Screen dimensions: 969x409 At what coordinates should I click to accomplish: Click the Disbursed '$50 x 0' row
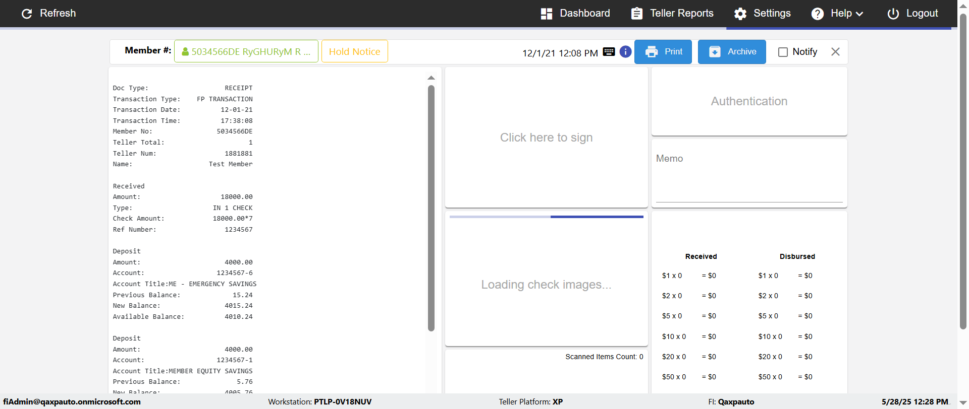click(785, 377)
